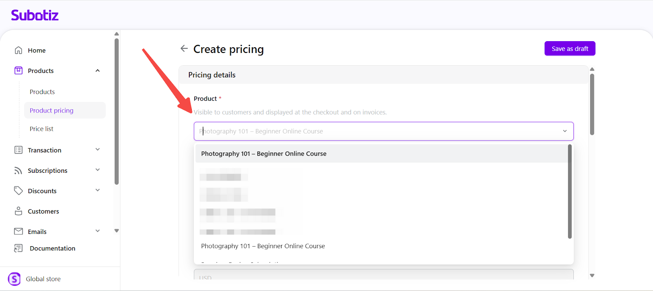Viewport: 653px width, 291px height.
Task: Expand the Subscriptions section chevron
Action: (x=98, y=170)
